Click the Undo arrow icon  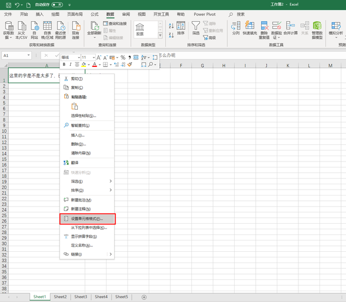tap(17, 5)
